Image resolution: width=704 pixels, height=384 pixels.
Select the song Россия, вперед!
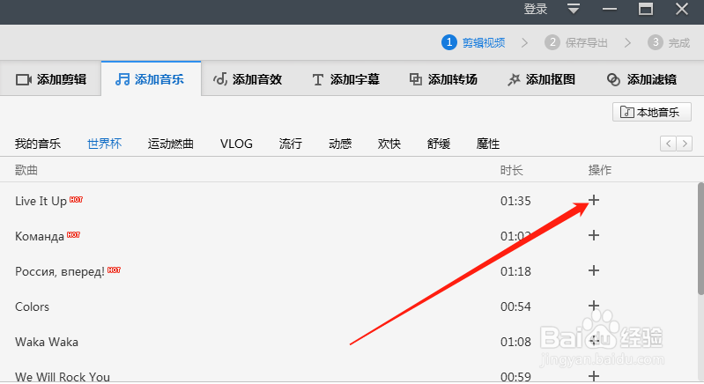[60, 271]
